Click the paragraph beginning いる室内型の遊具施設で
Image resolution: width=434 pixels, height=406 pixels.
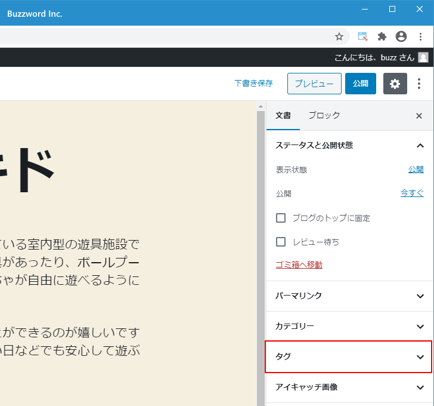tap(70, 262)
